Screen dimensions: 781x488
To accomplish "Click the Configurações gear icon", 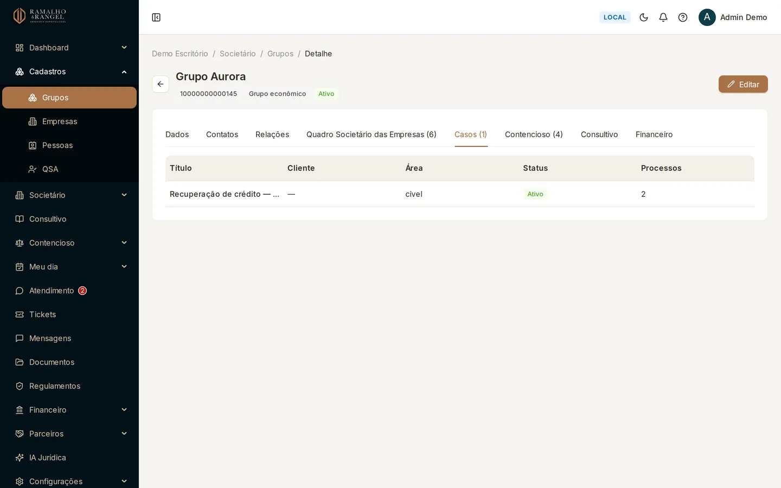I will [x=20, y=481].
